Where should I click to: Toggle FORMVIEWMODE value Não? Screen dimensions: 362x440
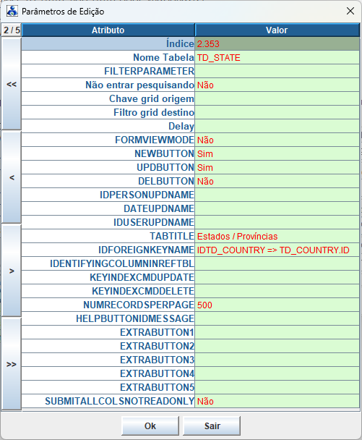click(x=277, y=140)
